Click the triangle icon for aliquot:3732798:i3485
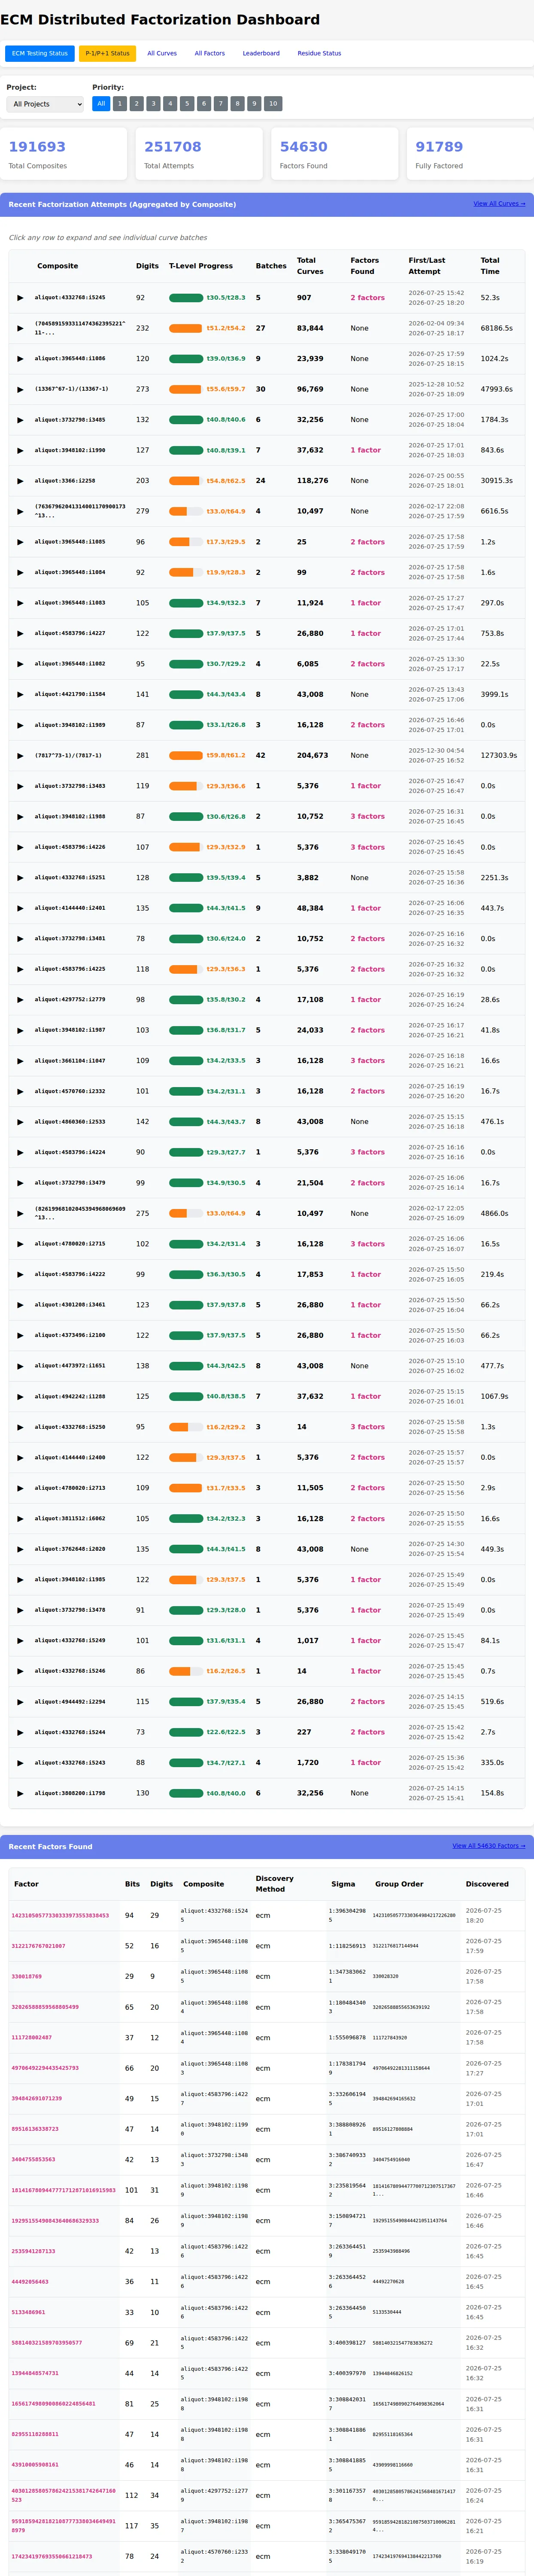The image size is (534, 2576). tap(20, 420)
